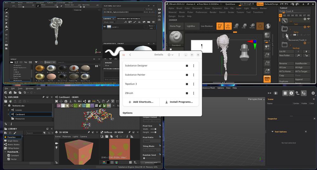317x170 pixels.
Task: Select the V2 visibility set in ZBrush
Action: pos(284,15)
